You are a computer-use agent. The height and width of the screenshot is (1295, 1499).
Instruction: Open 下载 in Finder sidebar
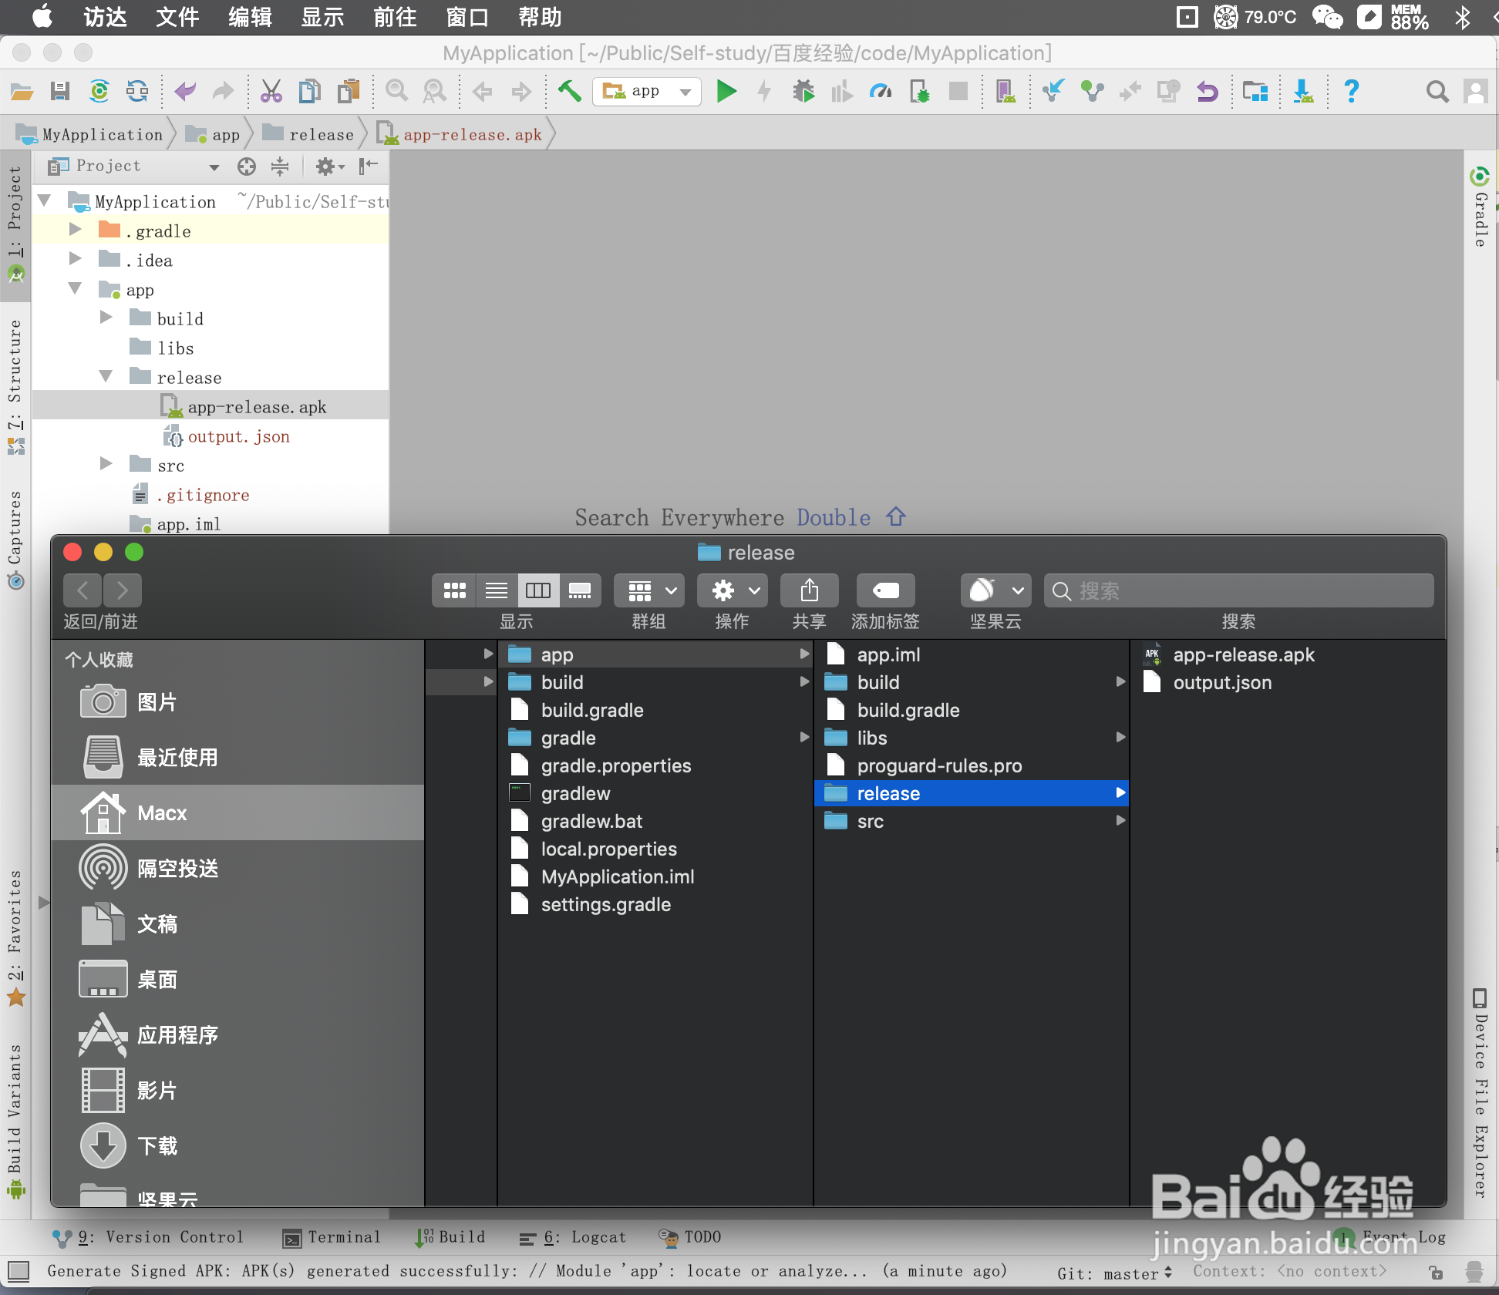[x=157, y=1146]
